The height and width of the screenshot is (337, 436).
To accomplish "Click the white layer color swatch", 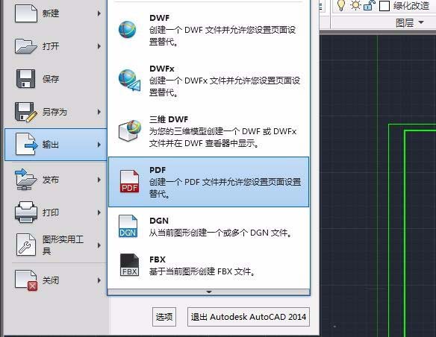I will tap(384, 6).
